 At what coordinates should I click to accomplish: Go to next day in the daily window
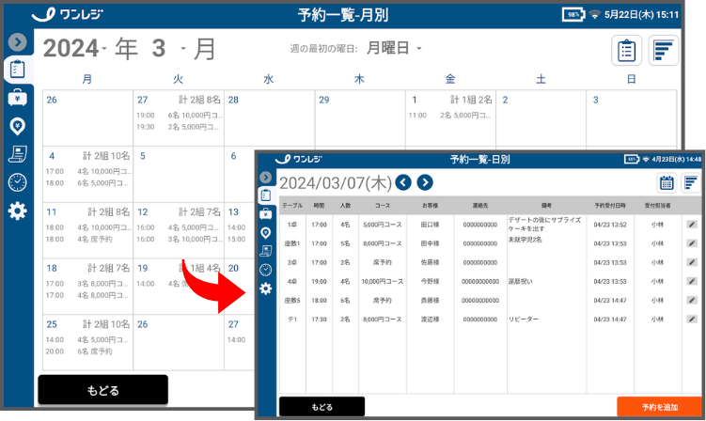click(x=425, y=182)
